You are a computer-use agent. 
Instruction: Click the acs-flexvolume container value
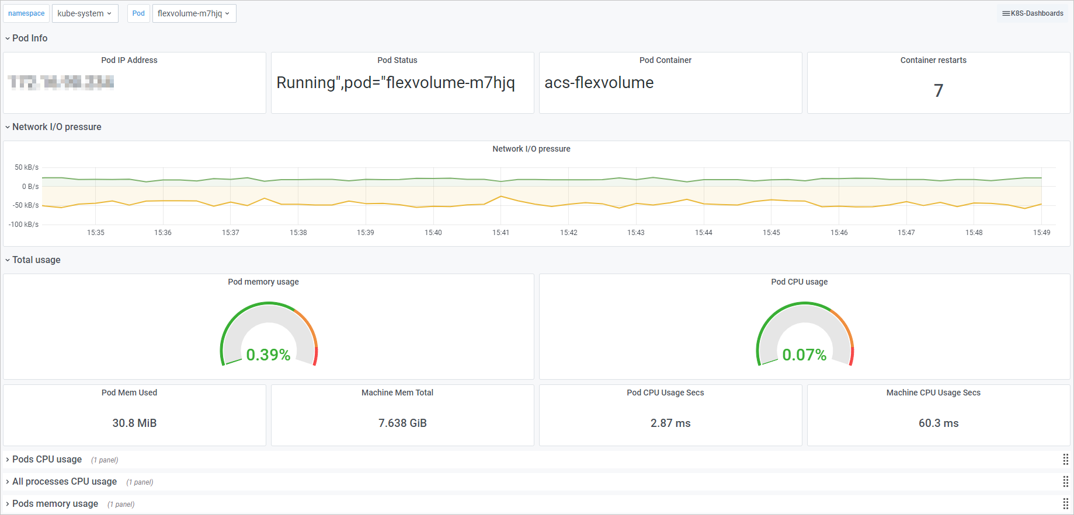tap(599, 83)
